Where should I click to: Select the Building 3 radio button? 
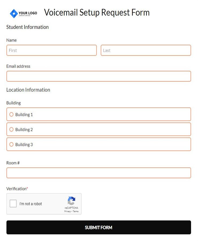tap(11, 144)
